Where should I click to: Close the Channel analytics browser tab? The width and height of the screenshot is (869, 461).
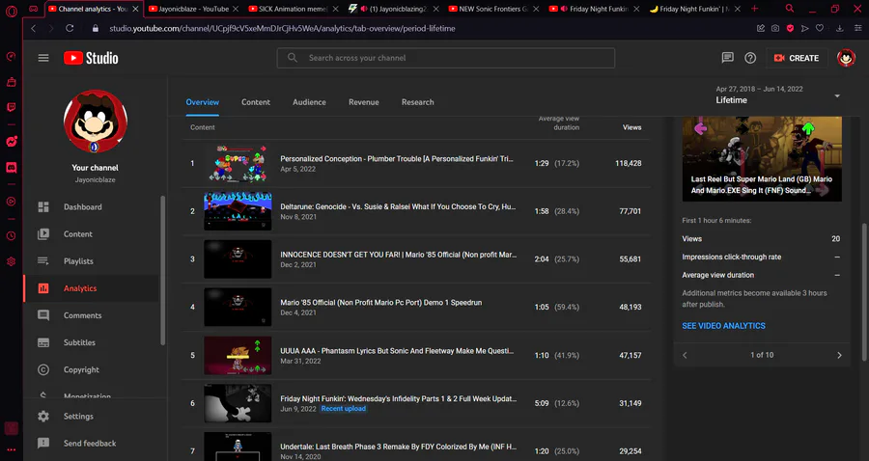135,9
